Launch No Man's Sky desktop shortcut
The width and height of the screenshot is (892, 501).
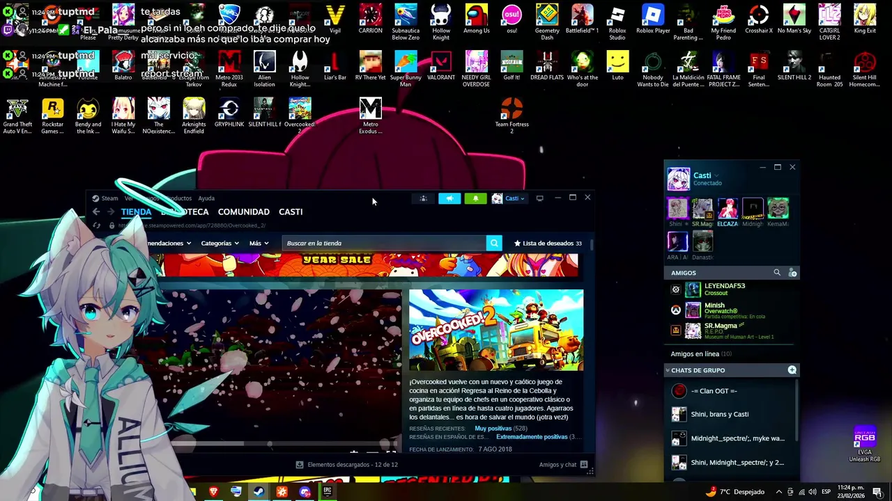click(794, 19)
